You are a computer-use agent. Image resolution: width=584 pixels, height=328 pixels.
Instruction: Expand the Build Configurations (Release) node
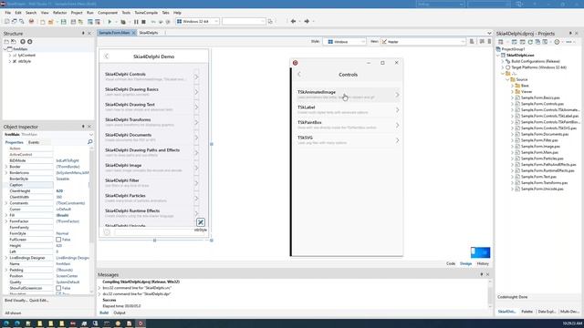(503, 61)
